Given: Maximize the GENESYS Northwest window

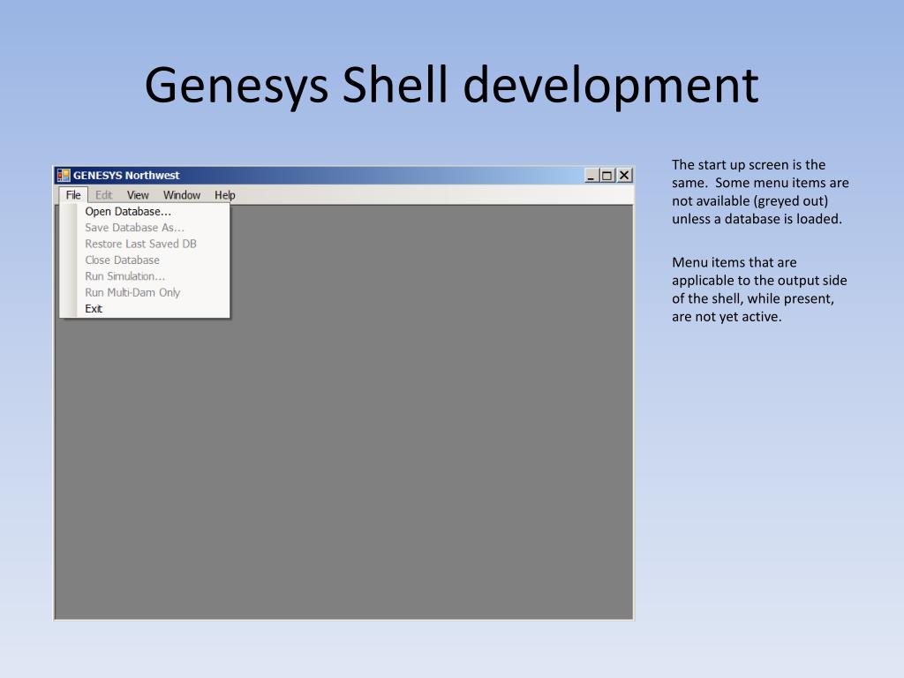Looking at the screenshot, I should point(607,176).
